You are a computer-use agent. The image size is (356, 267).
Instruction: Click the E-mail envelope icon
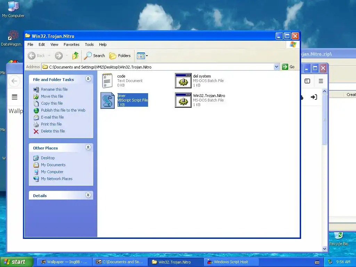pos(36,118)
